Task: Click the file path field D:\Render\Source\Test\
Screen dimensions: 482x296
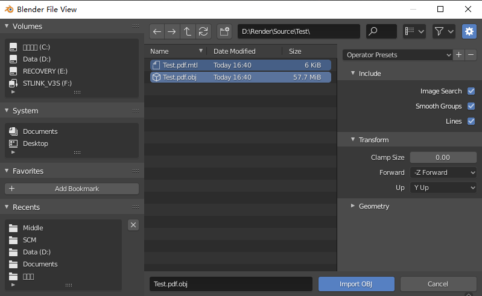Action: 299,31
